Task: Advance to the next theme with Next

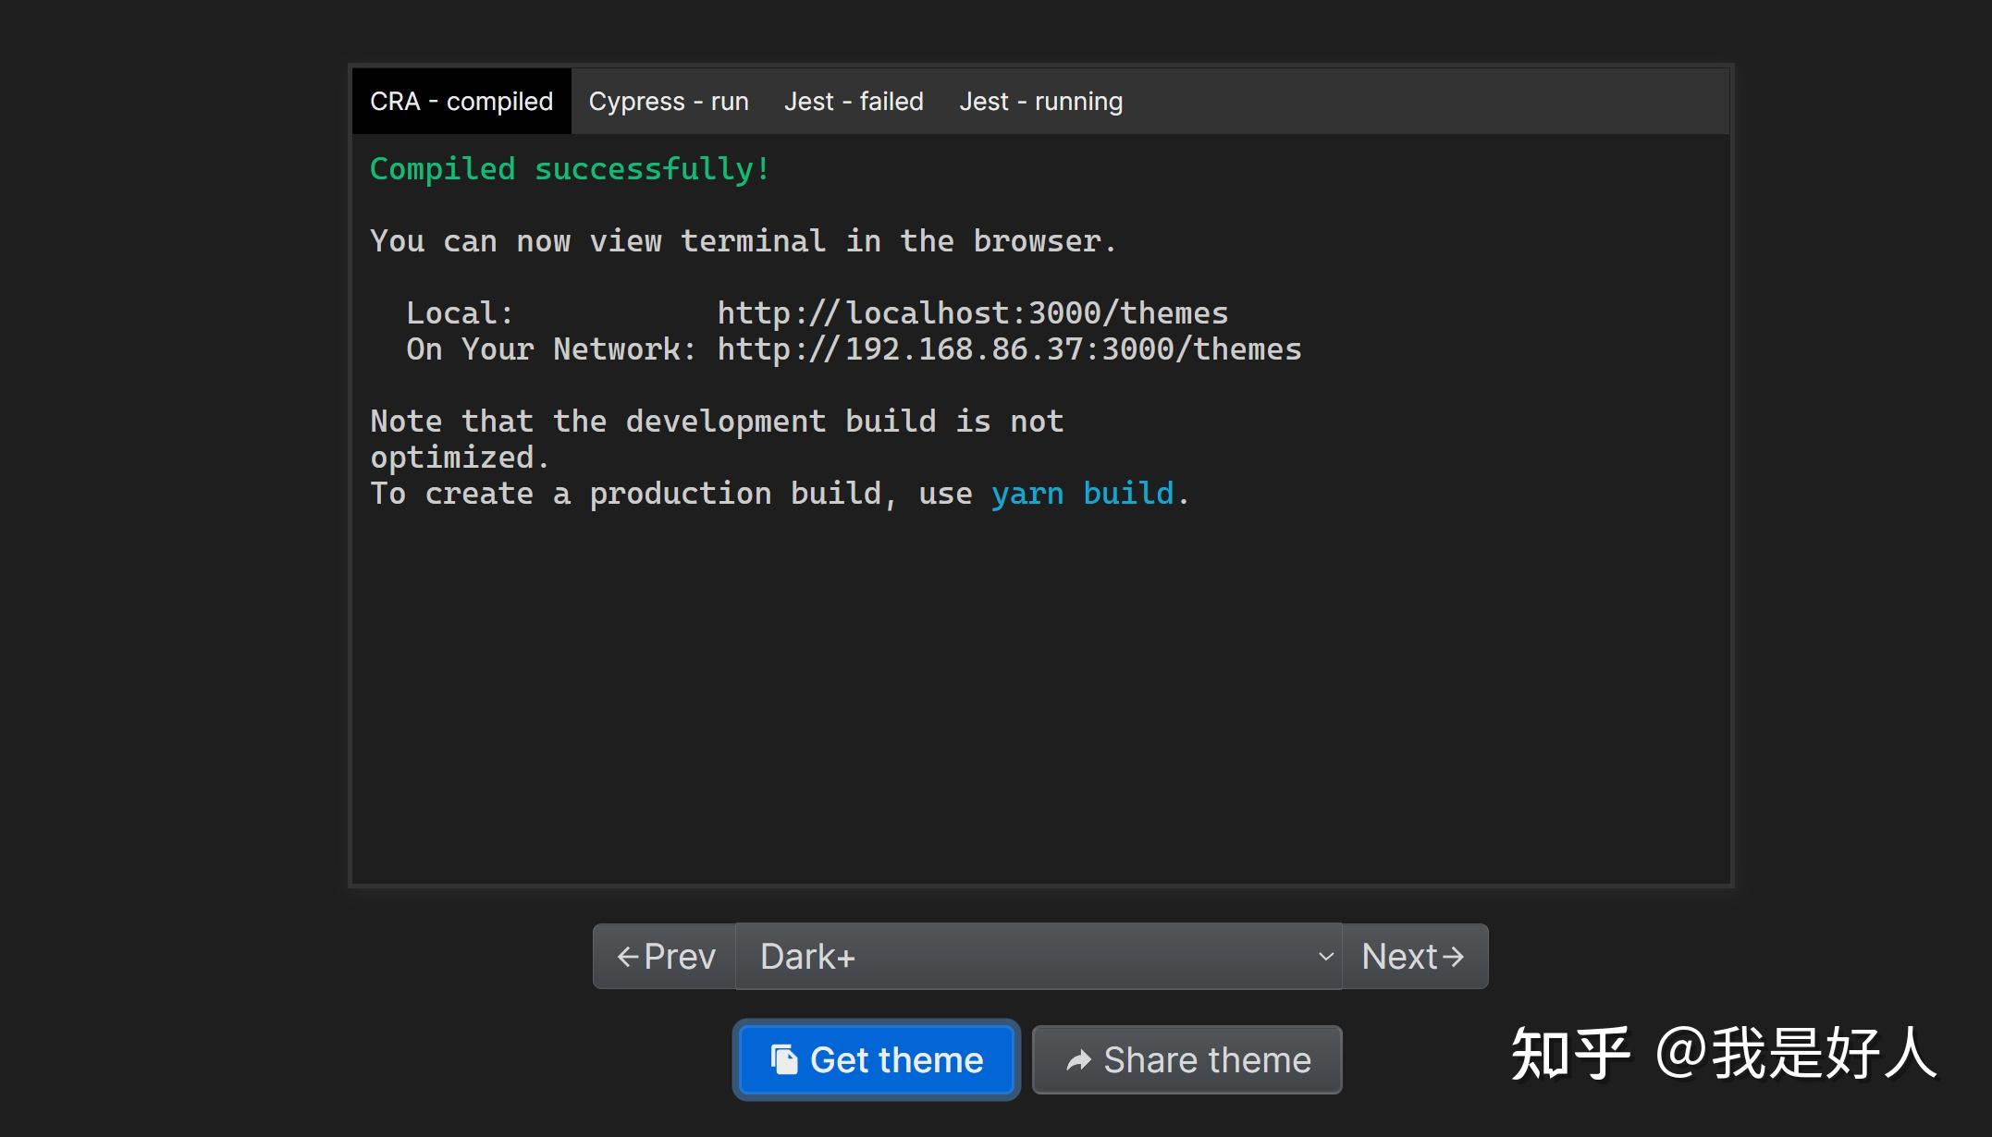Action: 1414,957
